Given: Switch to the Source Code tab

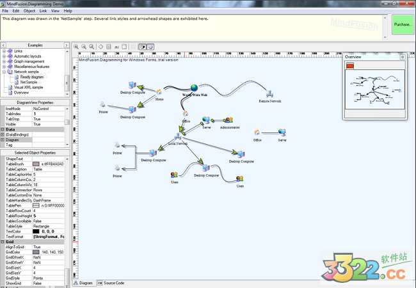Looking at the screenshot, I should 111,283.
